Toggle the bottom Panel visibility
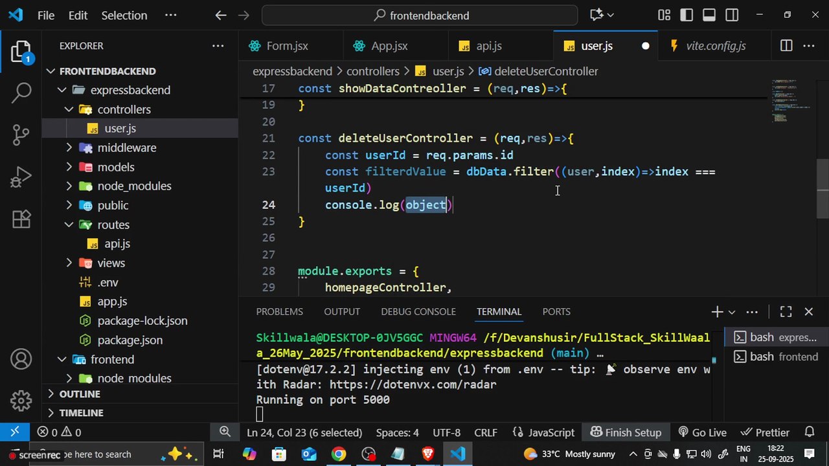This screenshot has width=829, height=466. point(709,15)
